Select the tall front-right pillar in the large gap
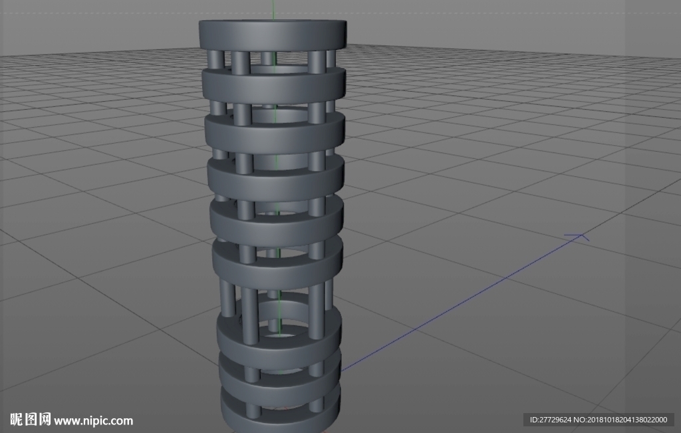The width and height of the screenshot is (681, 433). 316,310
